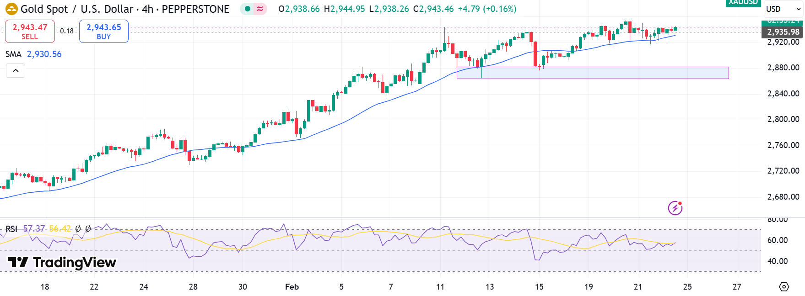
Task: Click the 2,943.47 SELL button
Action: [30, 32]
